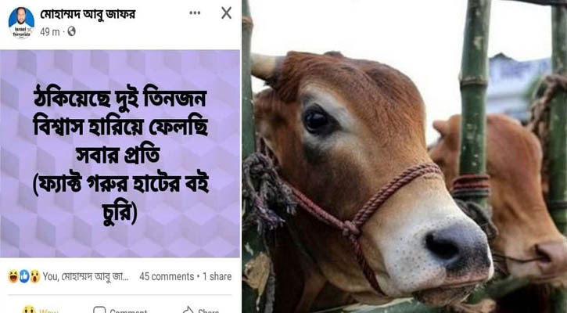Viewport: 567px width, 313px height.
Task: Close the post with the X icon
Action: (226, 13)
